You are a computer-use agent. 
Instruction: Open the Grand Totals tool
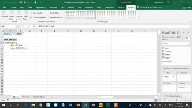point(11,15)
